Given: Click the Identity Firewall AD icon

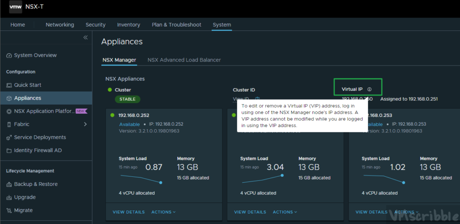Looking at the screenshot, I should (9, 150).
